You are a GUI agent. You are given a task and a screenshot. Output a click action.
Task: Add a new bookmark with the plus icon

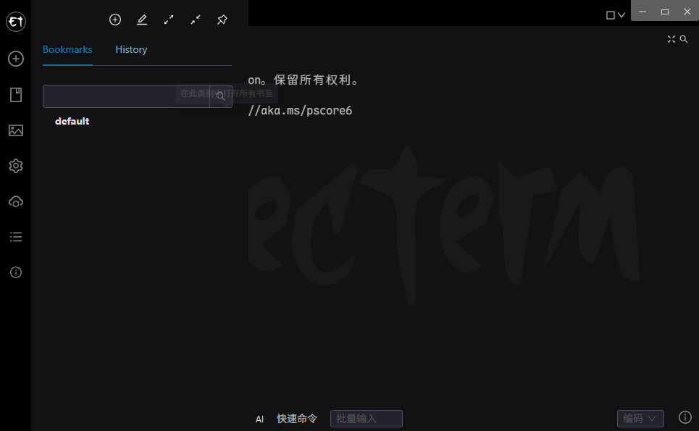[114, 20]
